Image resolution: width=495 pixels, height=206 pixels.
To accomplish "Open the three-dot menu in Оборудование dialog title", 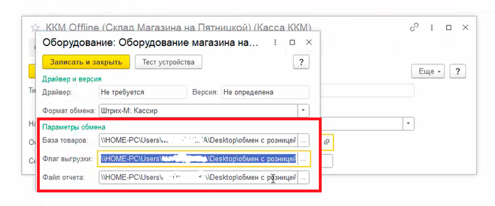I will (x=276, y=42).
